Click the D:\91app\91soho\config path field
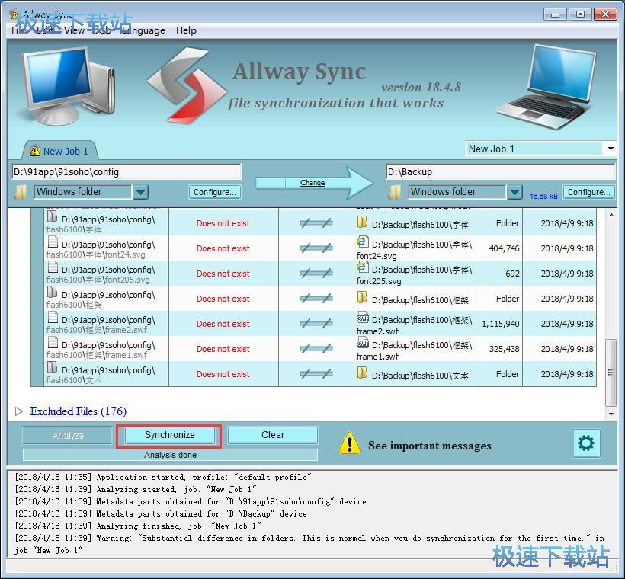This screenshot has width=625, height=579. point(127,171)
